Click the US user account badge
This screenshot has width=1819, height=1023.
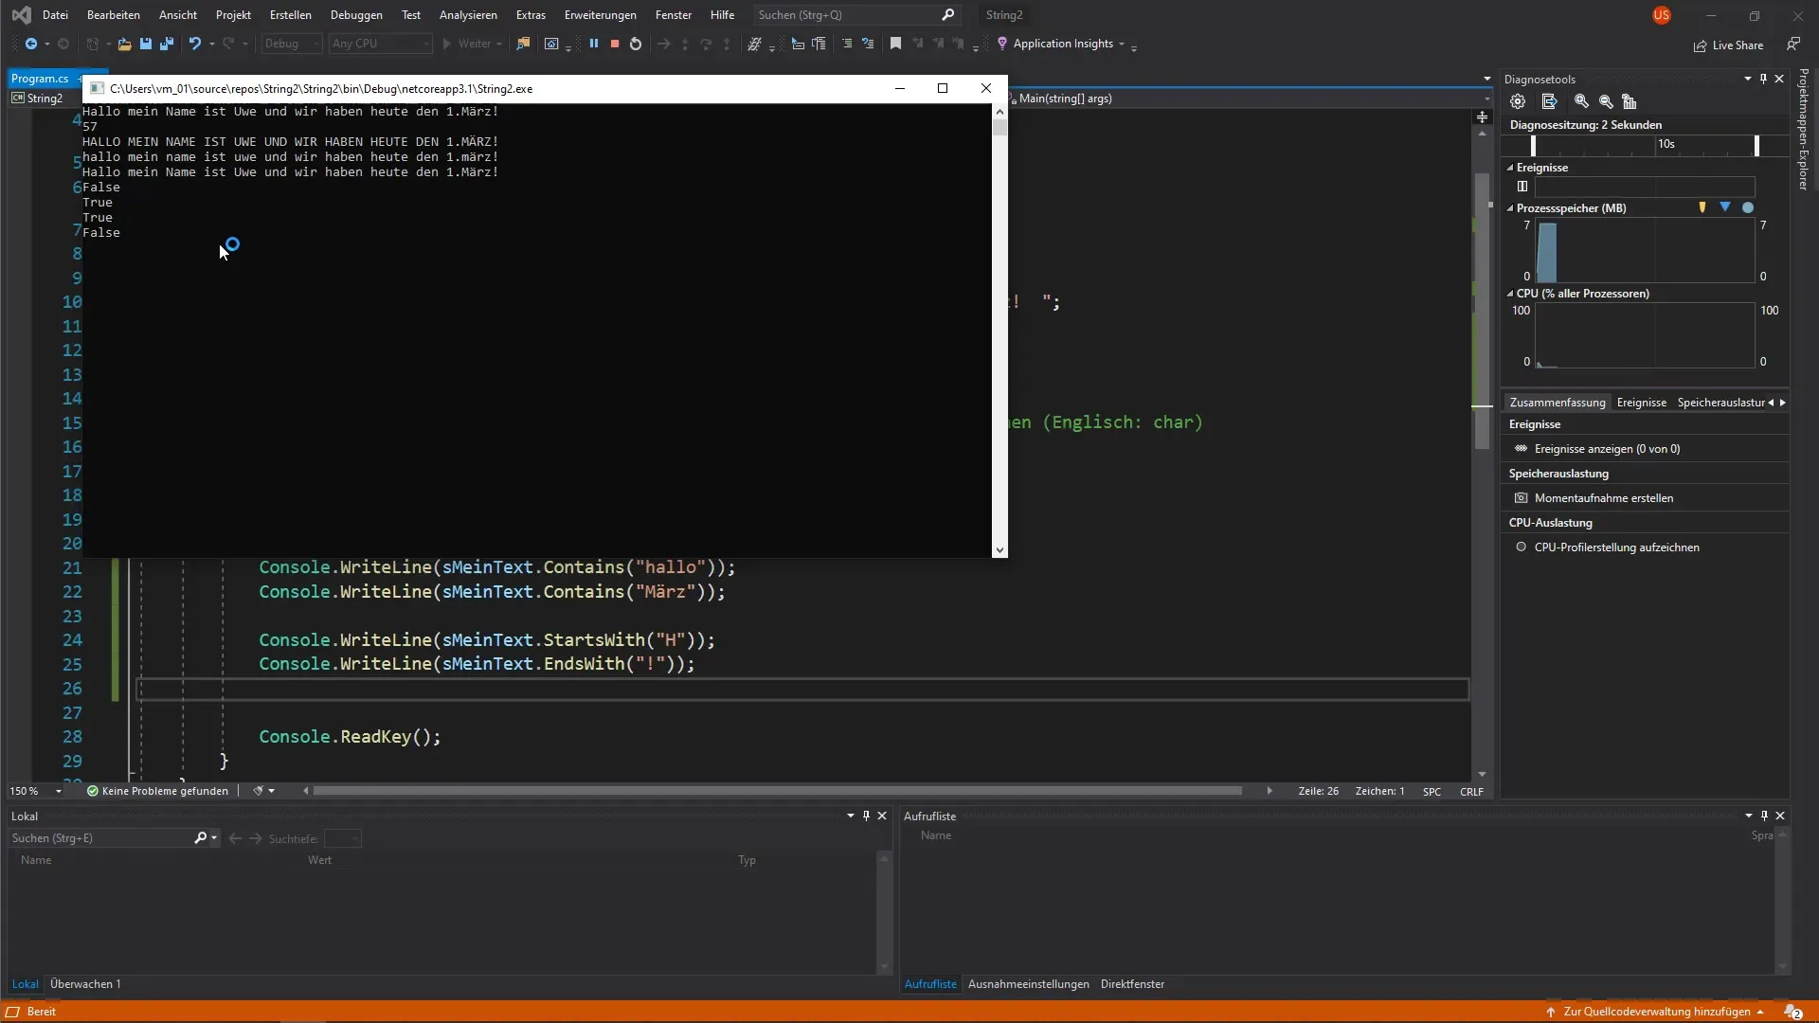(x=1662, y=15)
